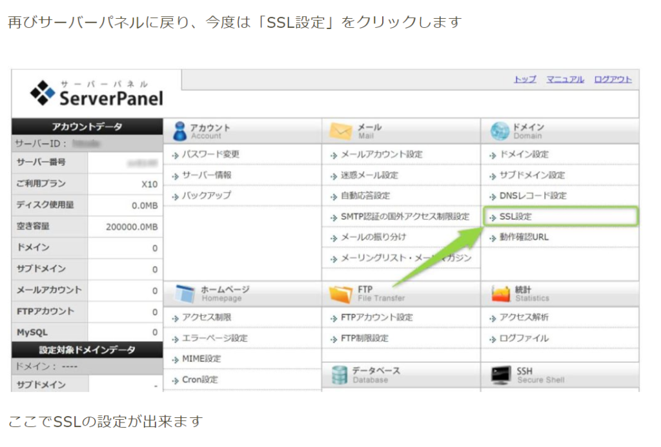
Task: Click the サーバー番号 label
Action: tap(41, 162)
